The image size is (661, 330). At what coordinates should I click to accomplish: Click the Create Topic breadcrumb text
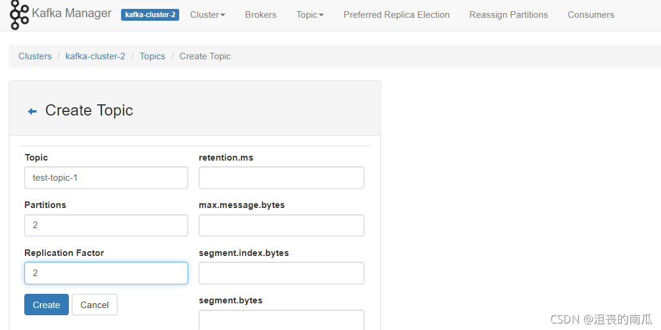205,56
